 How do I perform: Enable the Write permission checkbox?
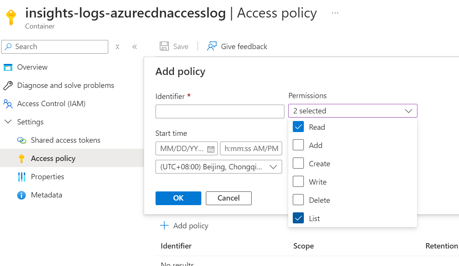click(298, 182)
